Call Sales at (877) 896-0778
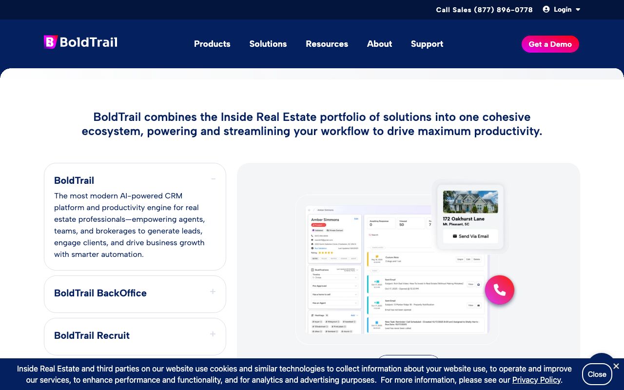The width and height of the screenshot is (624, 390). pyautogui.click(x=485, y=10)
